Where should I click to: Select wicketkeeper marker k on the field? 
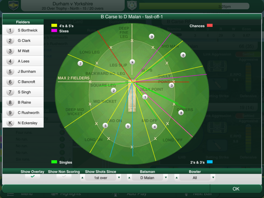pyautogui.click(x=132, y=62)
